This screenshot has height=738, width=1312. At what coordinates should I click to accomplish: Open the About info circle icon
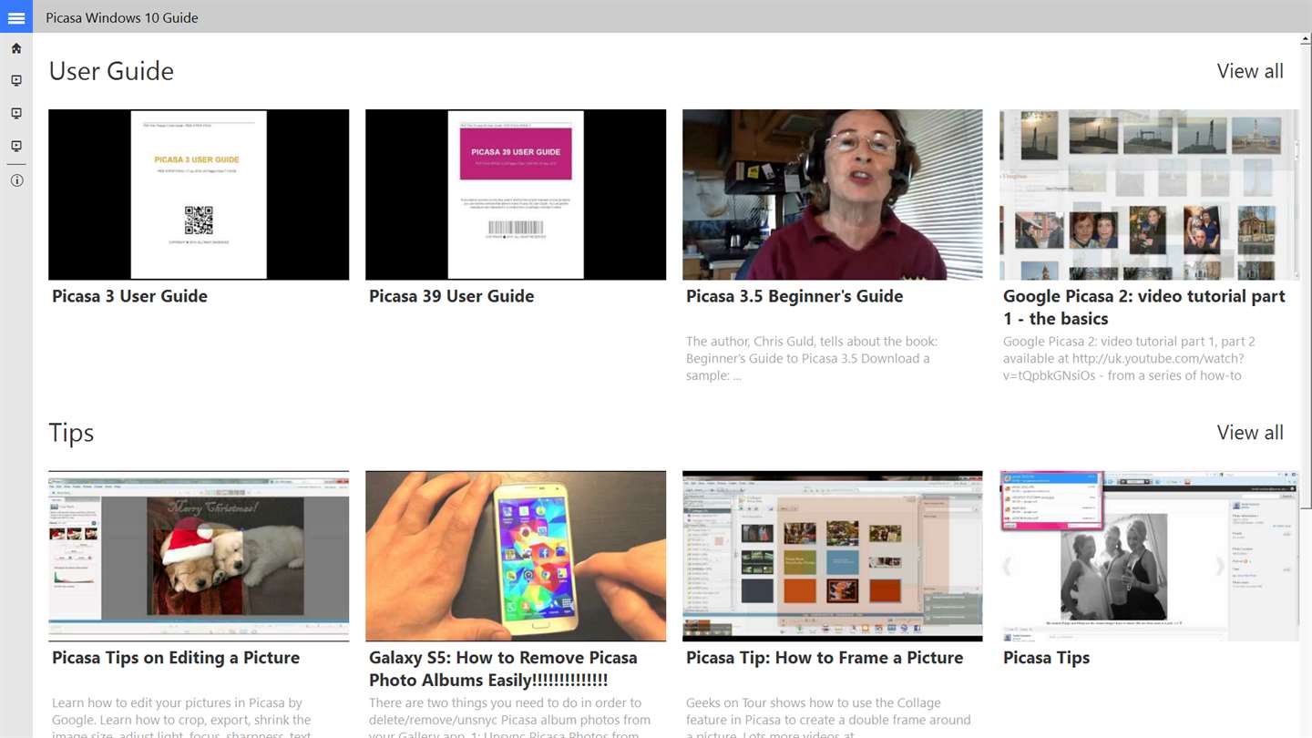(16, 180)
